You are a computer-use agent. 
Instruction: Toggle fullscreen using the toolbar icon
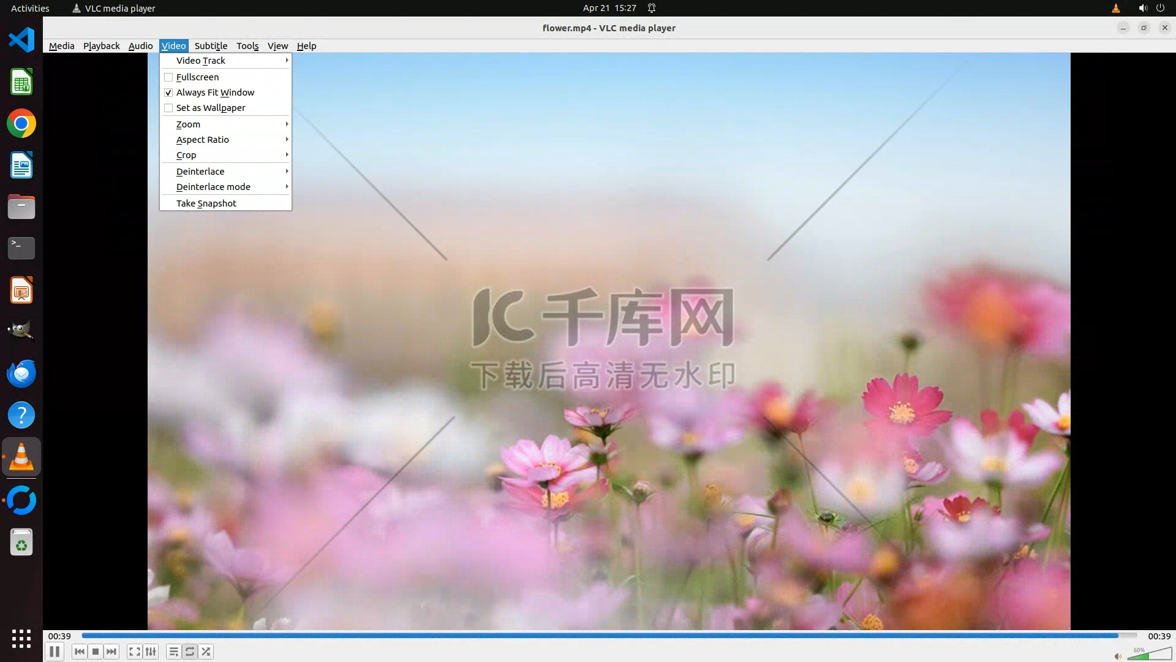135,652
